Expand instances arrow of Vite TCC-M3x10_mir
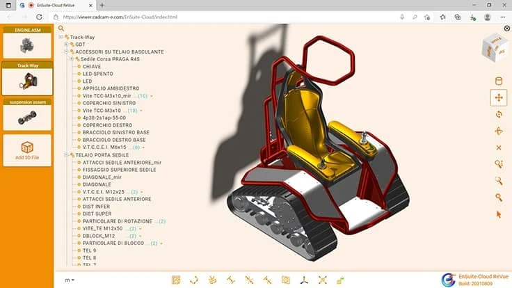 tap(152, 96)
